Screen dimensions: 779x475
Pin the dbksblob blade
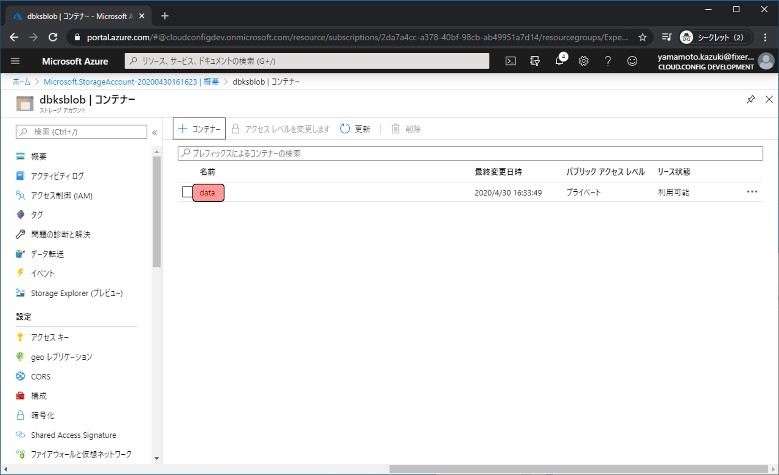[x=750, y=100]
